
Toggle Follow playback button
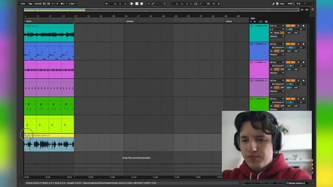point(107,4)
